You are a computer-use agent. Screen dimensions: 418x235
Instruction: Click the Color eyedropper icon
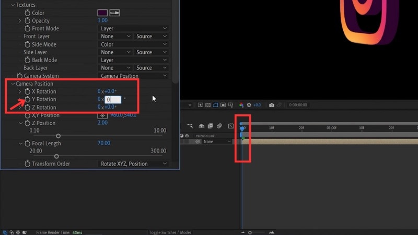coord(114,13)
